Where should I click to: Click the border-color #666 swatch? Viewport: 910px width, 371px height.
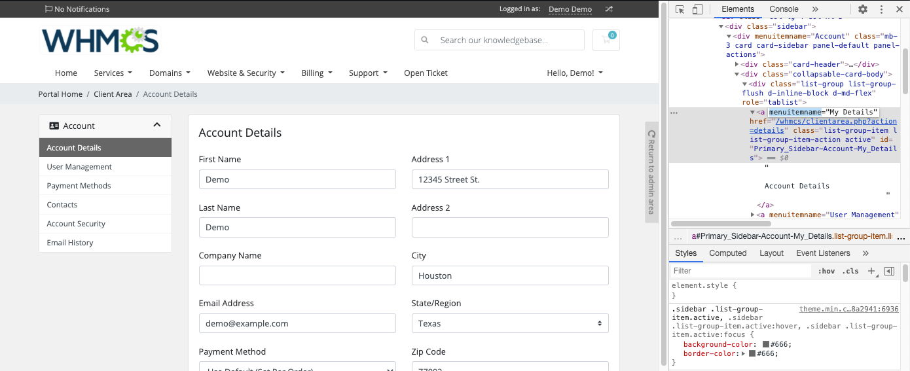point(752,353)
